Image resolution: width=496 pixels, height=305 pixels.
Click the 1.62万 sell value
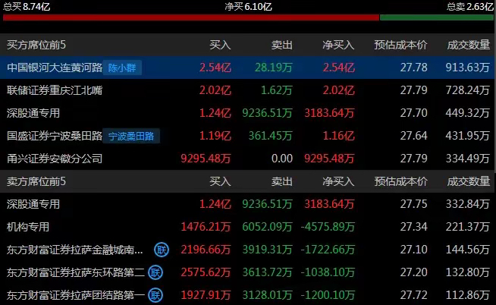(277, 90)
